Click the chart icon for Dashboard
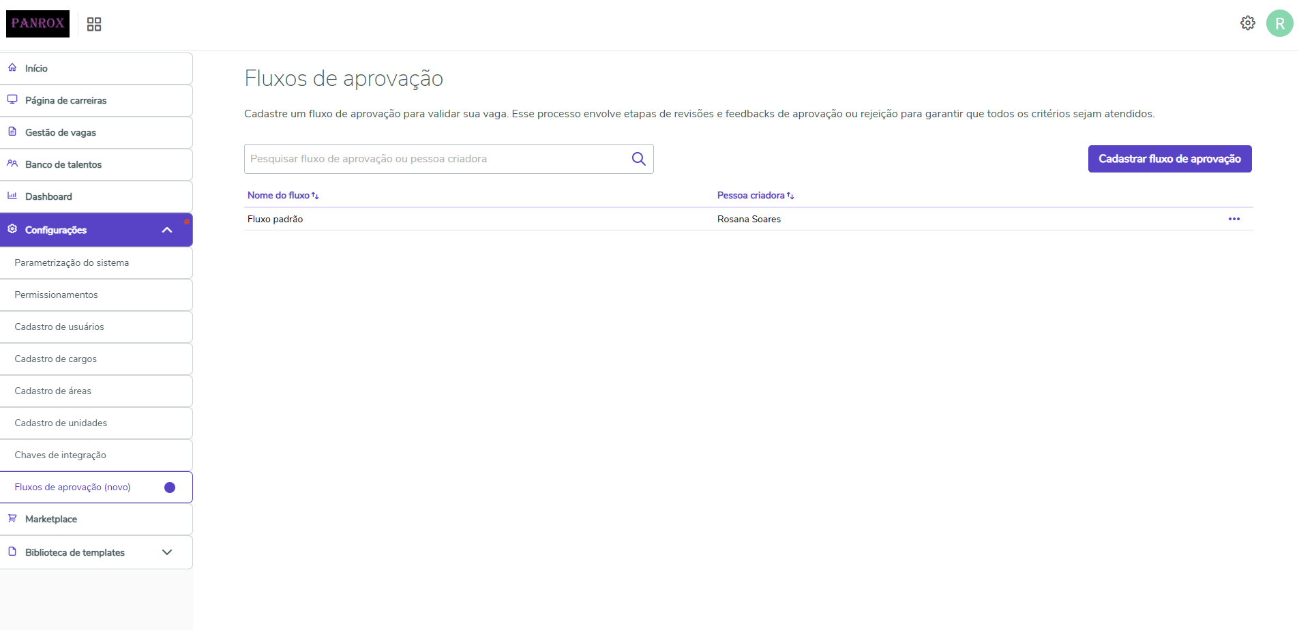 [12, 196]
